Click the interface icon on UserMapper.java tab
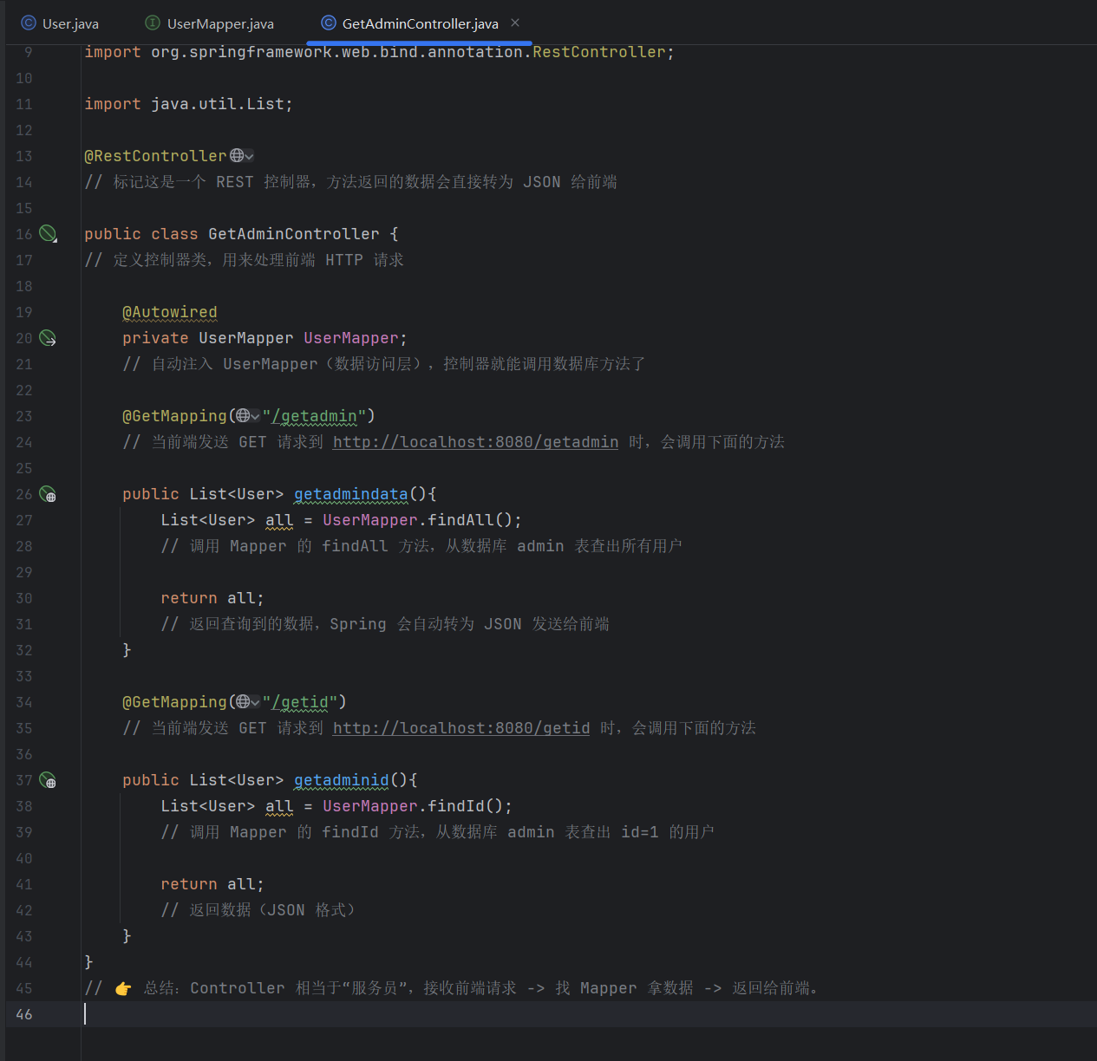This screenshot has width=1097, height=1061. (x=153, y=23)
